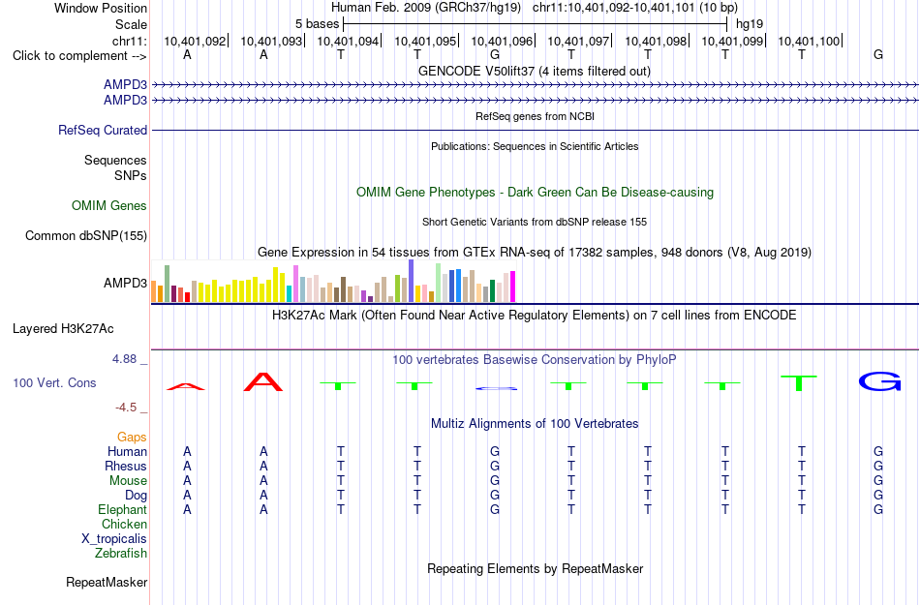Click the chr11: ruler label
The image size is (920, 605).
coord(130,41)
